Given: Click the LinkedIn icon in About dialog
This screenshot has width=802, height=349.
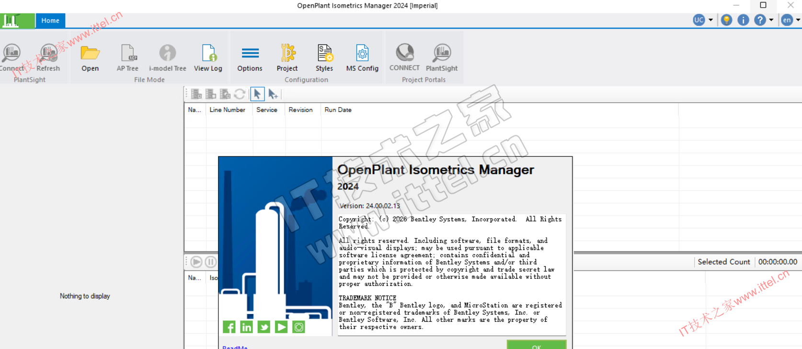Looking at the screenshot, I should click(246, 327).
